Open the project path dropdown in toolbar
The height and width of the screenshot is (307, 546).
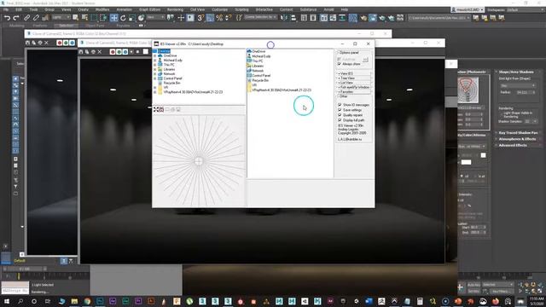[x=439, y=18]
